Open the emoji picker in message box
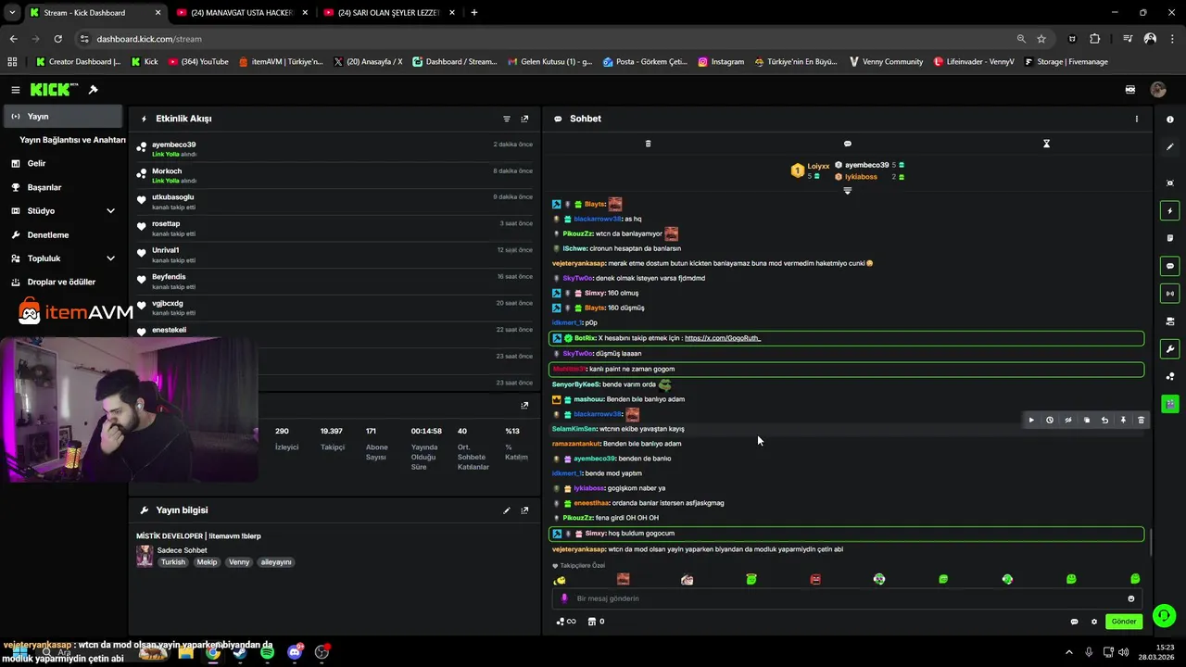The height and width of the screenshot is (667, 1186). pyautogui.click(x=1130, y=598)
